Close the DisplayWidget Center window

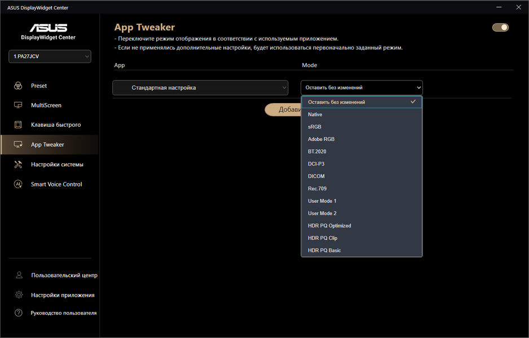coord(518,7)
